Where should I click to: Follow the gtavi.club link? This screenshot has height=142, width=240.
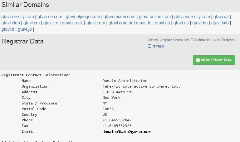point(11,23)
